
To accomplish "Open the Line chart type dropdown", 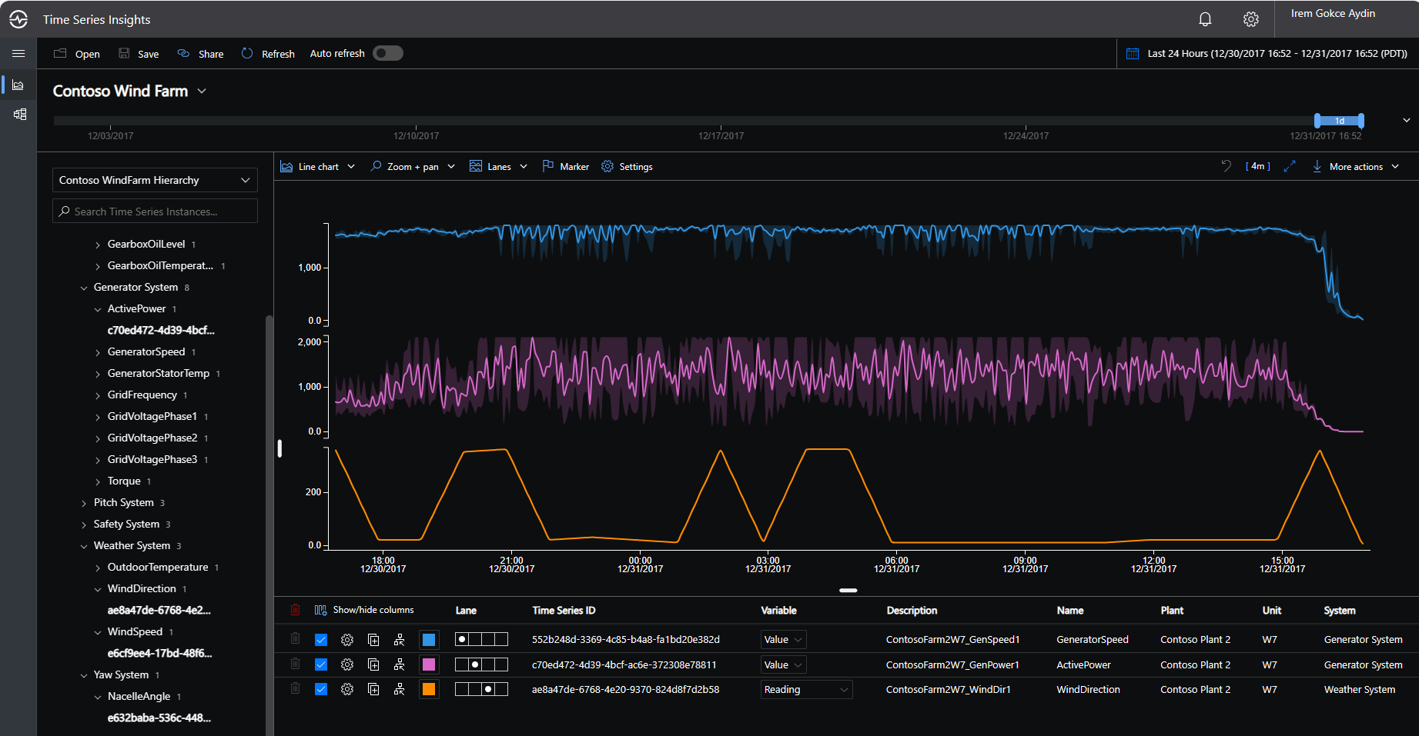I will (x=317, y=166).
